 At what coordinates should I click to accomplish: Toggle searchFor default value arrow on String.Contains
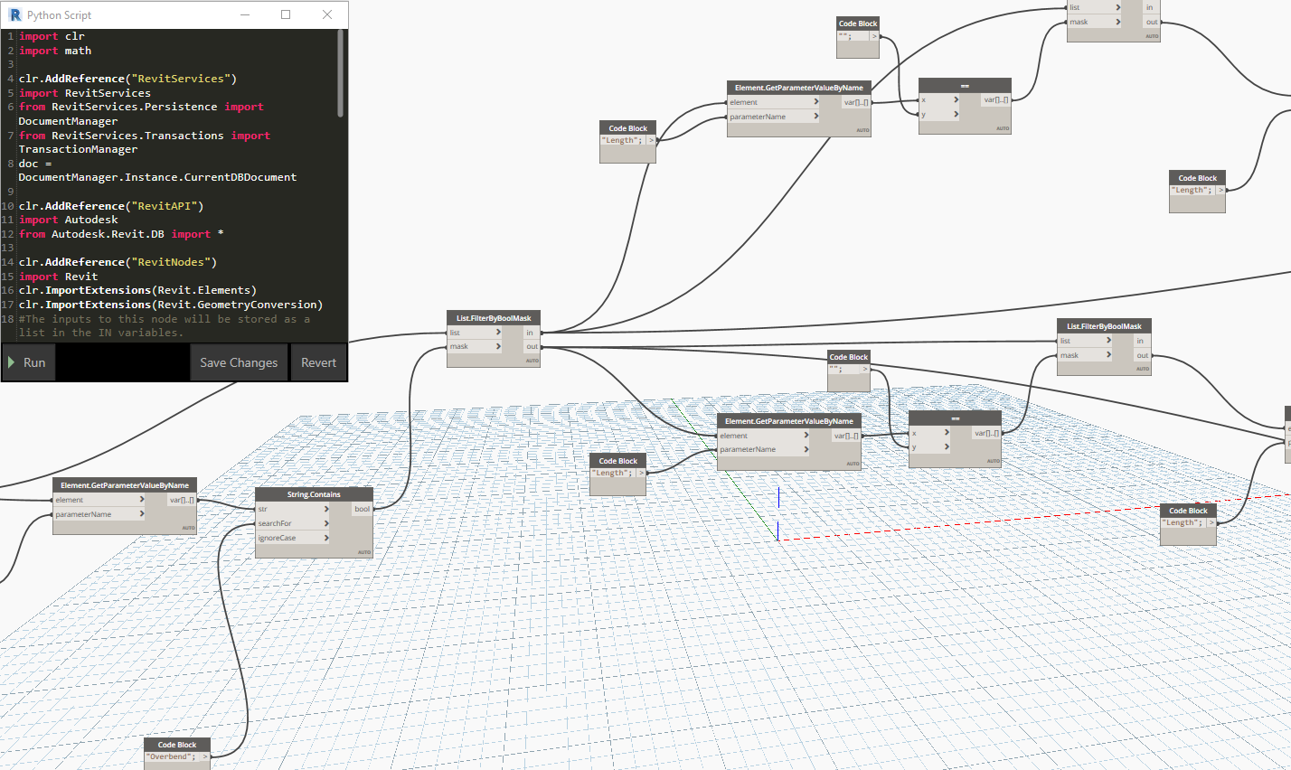326,523
